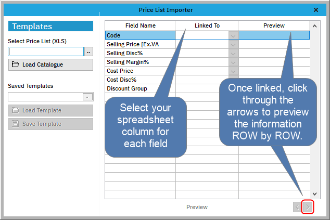Screen dimensions: 330x220
Task: Click the Load Template button
Action: click(x=50, y=110)
